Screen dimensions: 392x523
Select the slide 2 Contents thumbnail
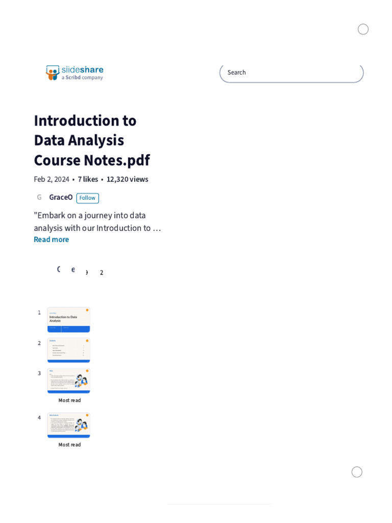(x=68, y=350)
